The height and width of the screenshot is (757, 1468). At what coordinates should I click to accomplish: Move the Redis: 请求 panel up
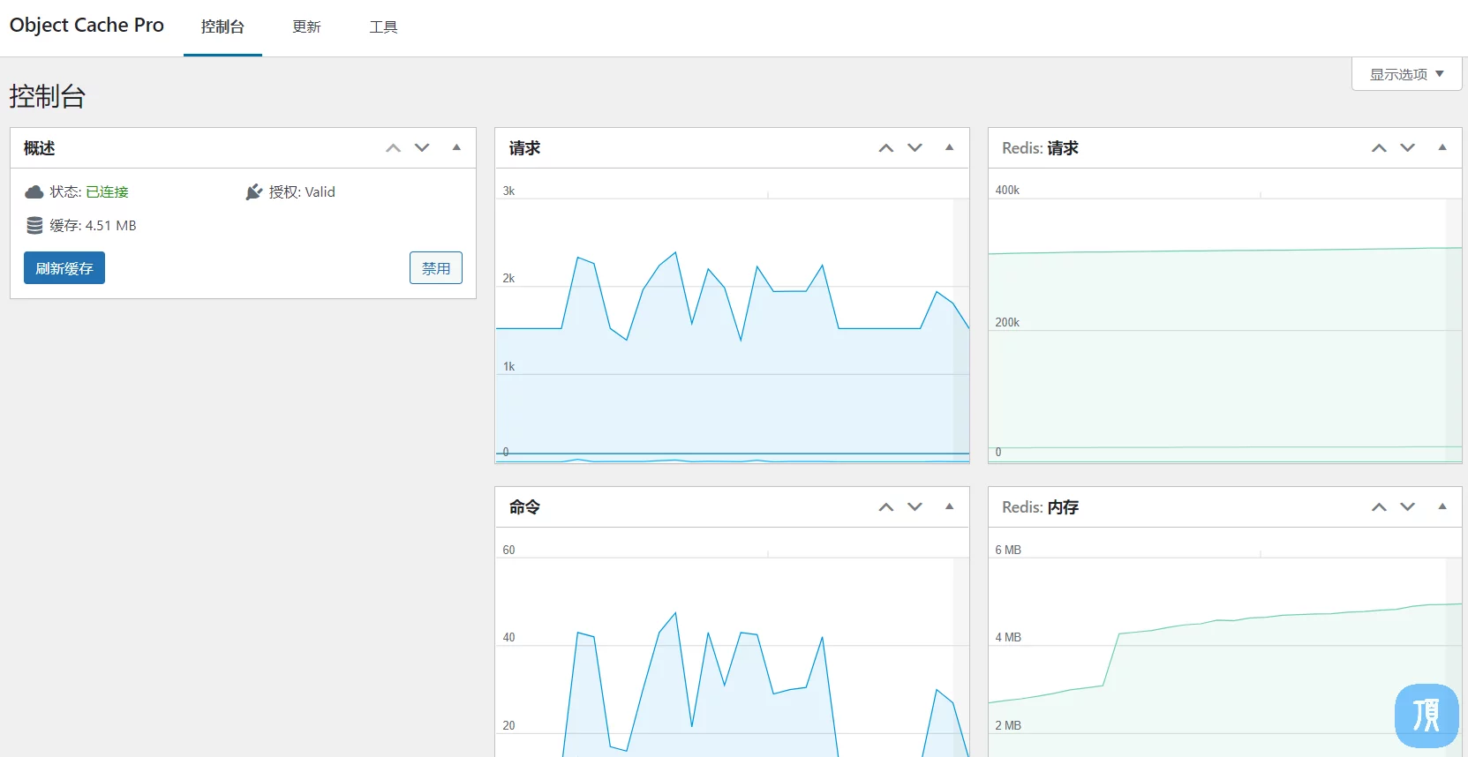(x=1379, y=148)
